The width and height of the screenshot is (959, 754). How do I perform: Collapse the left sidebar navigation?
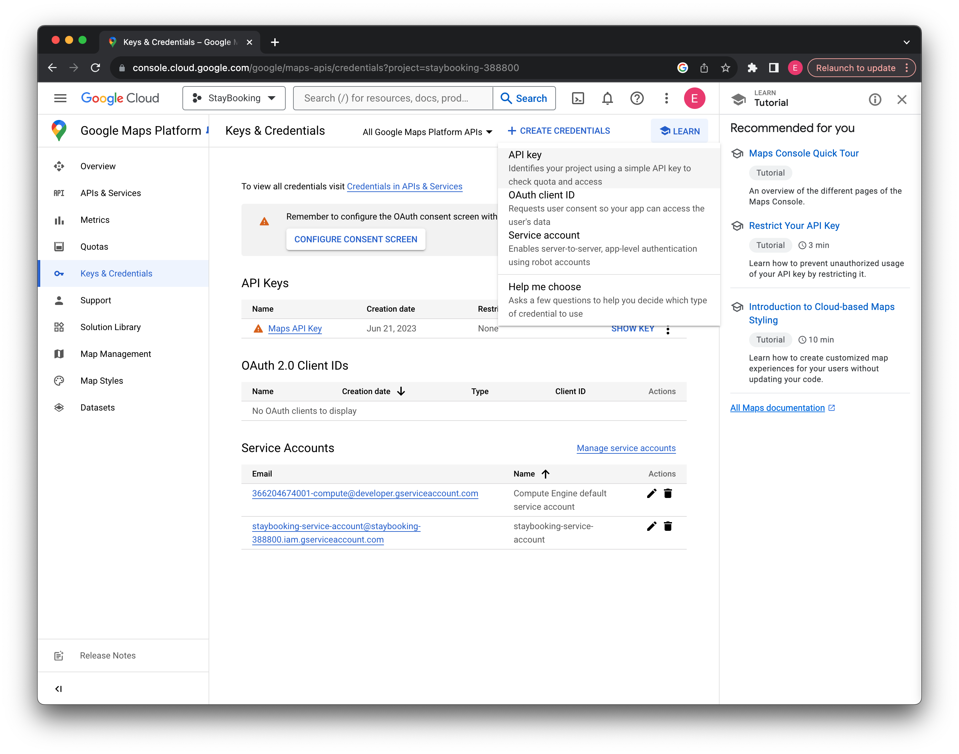click(58, 689)
